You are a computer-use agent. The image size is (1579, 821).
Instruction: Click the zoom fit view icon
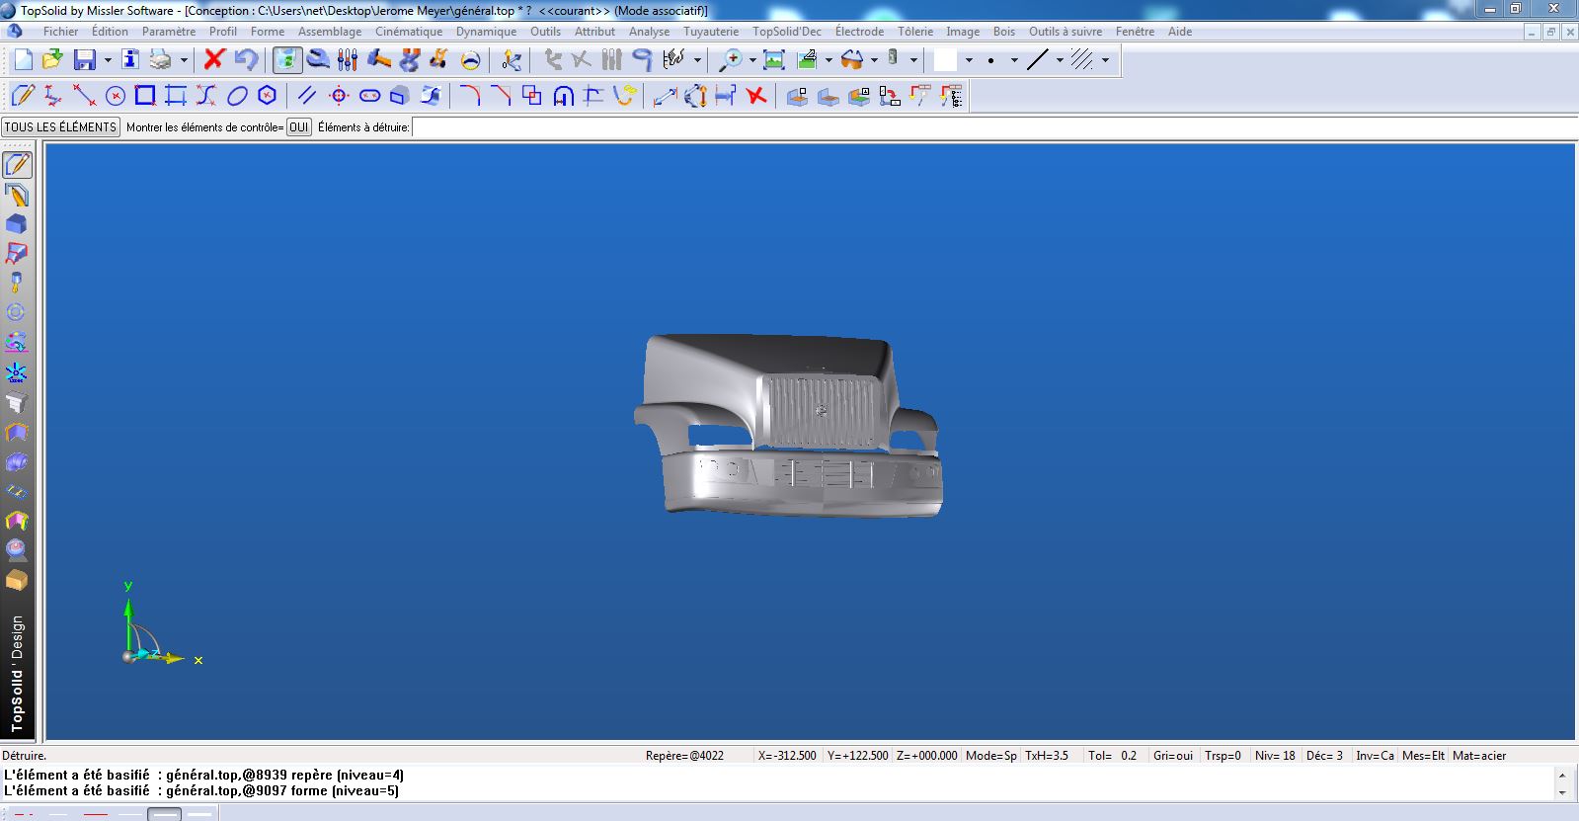[774, 60]
